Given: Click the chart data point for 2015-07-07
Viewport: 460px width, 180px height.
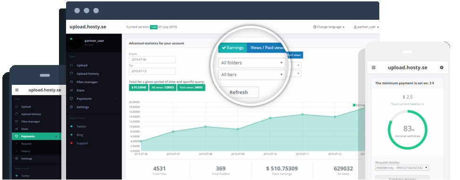Looking at the screenshot, I should click(173, 131).
